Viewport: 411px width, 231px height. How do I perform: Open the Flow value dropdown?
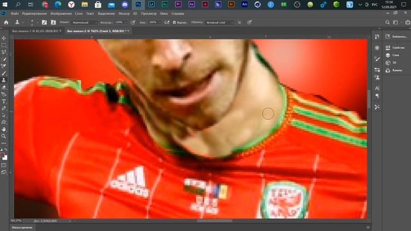click(x=155, y=22)
